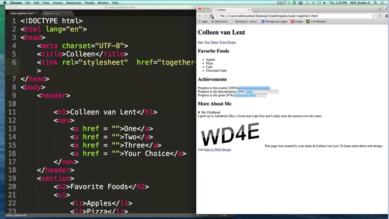Switch to the together-1.css editor tab

52,13
